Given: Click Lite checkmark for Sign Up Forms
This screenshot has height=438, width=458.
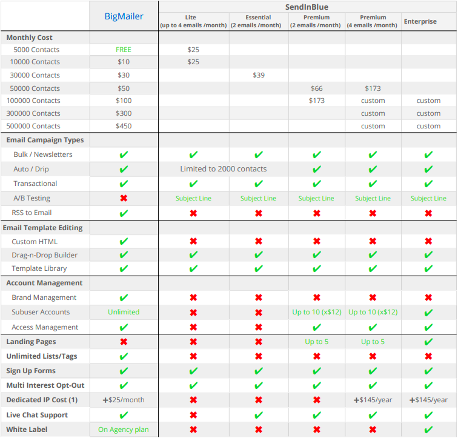Looking at the screenshot, I should pos(193,371).
